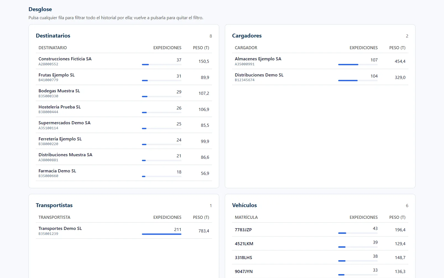The height and width of the screenshot is (278, 444).
Task: Filter by carrier Transportes Demo SL
Action: coord(124,231)
